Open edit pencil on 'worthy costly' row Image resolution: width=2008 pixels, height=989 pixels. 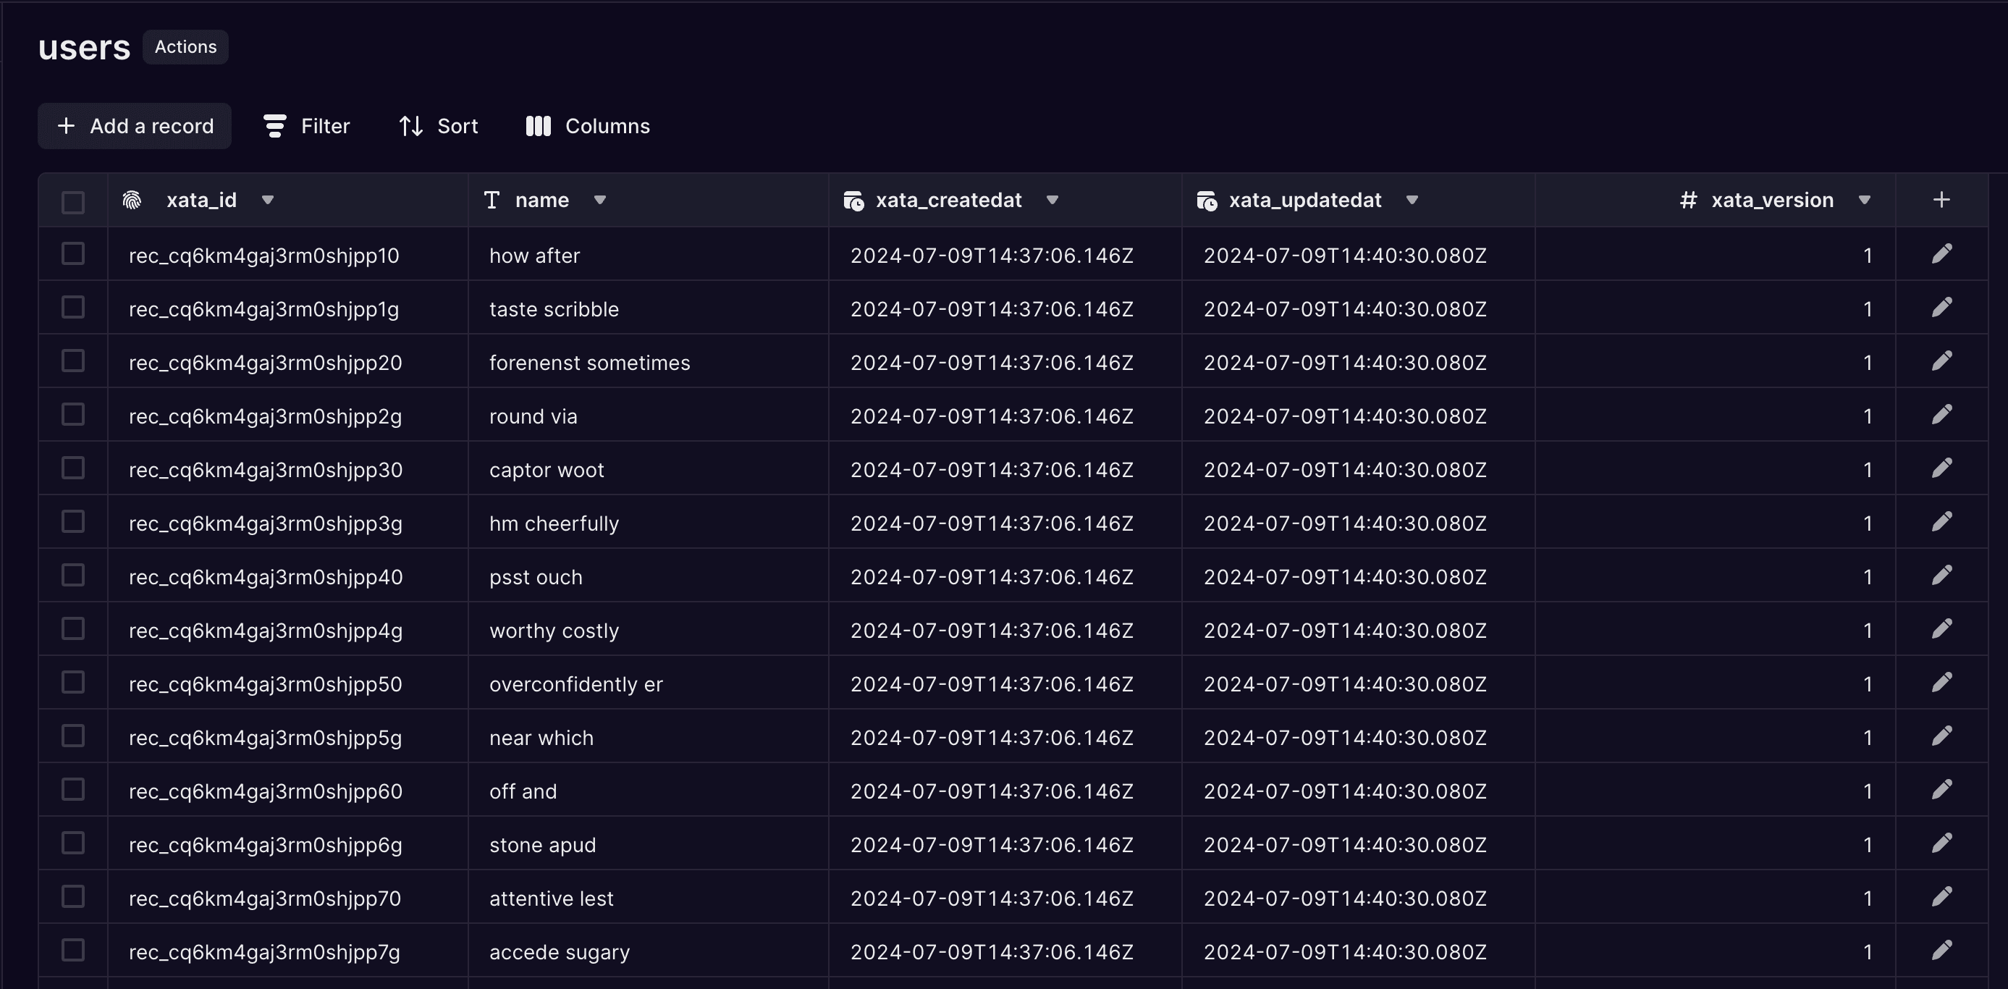(x=1941, y=629)
